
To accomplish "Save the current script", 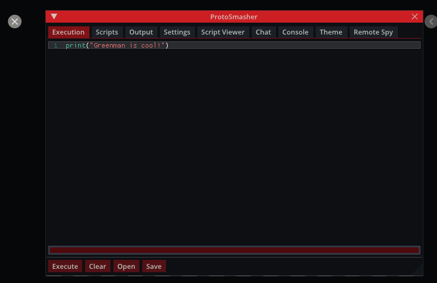I will point(154,267).
